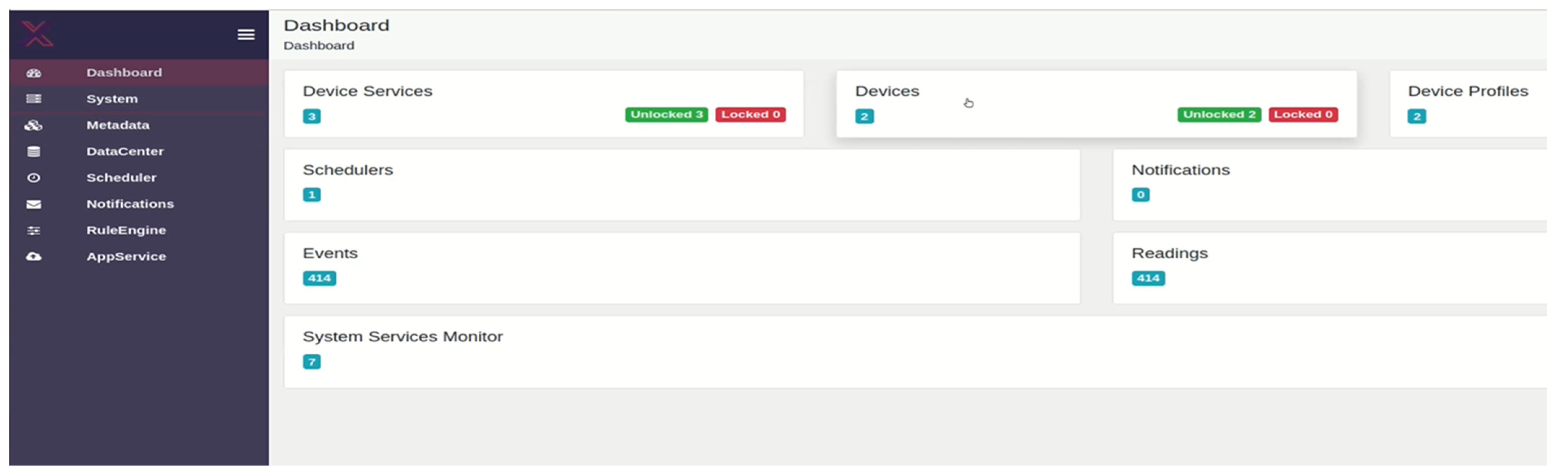Open the Metadata menu item
1559x476 pixels.
point(117,125)
